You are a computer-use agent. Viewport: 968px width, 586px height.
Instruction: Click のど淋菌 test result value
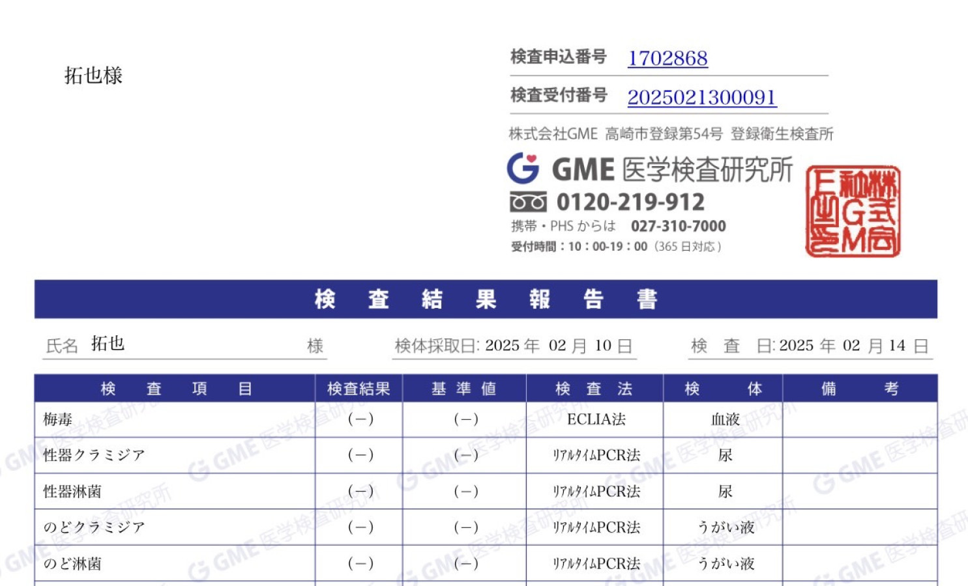pyautogui.click(x=360, y=564)
